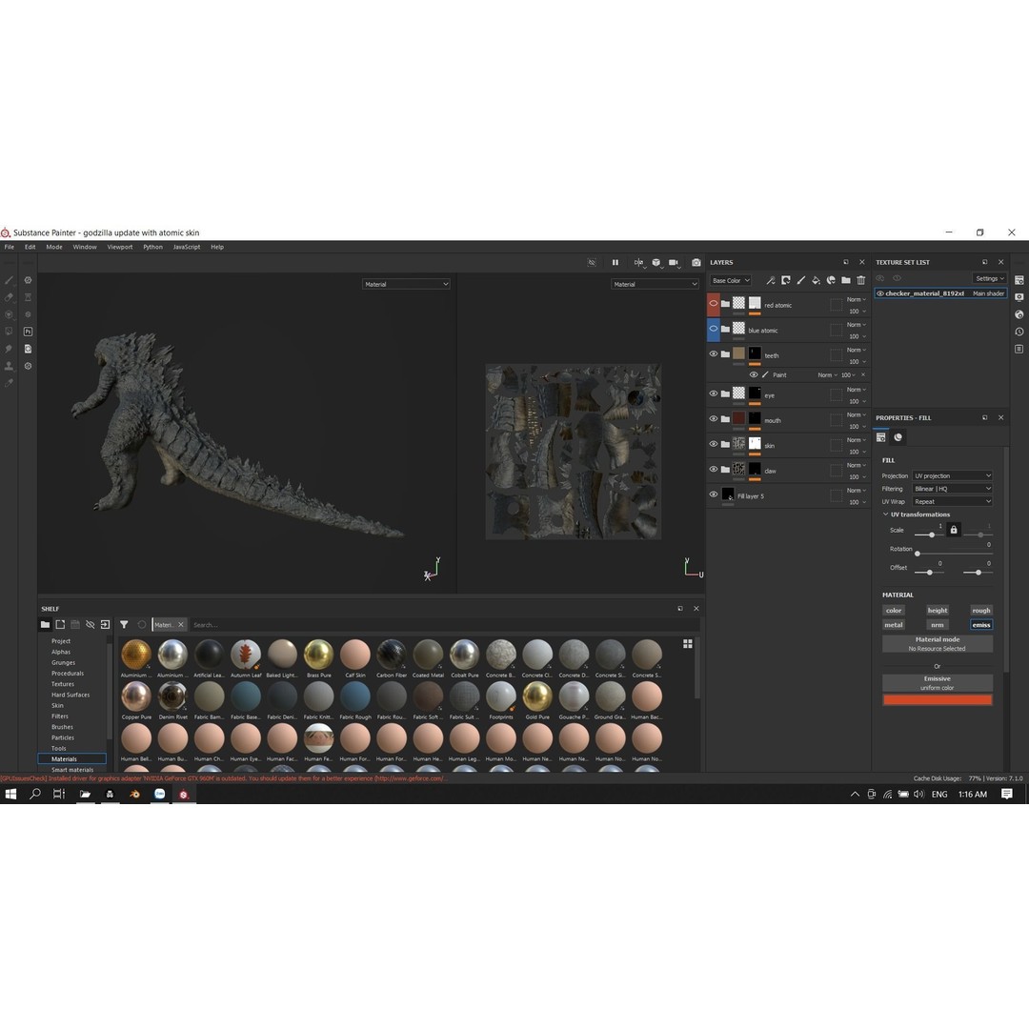1029x1029 pixels.
Task: Hide the red atomic layer
Action: point(714,303)
